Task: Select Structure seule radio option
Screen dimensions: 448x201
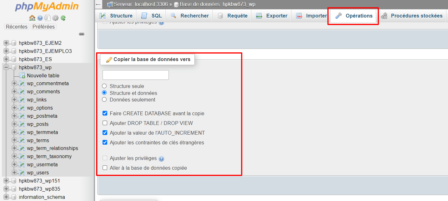Action: click(104, 86)
